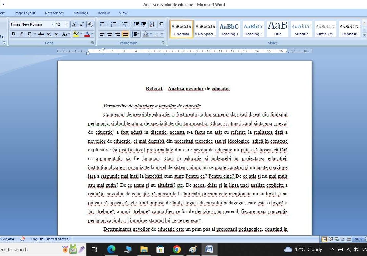Enable justify alignment
The width and height of the screenshot is (367, 256).
[x=125, y=34]
